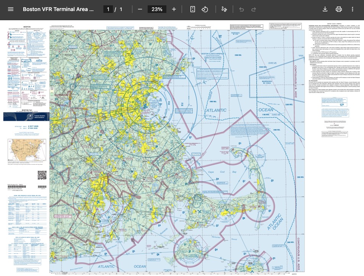364x276 pixels.
Task: Undo the last annotation
Action: pyautogui.click(x=242, y=9)
